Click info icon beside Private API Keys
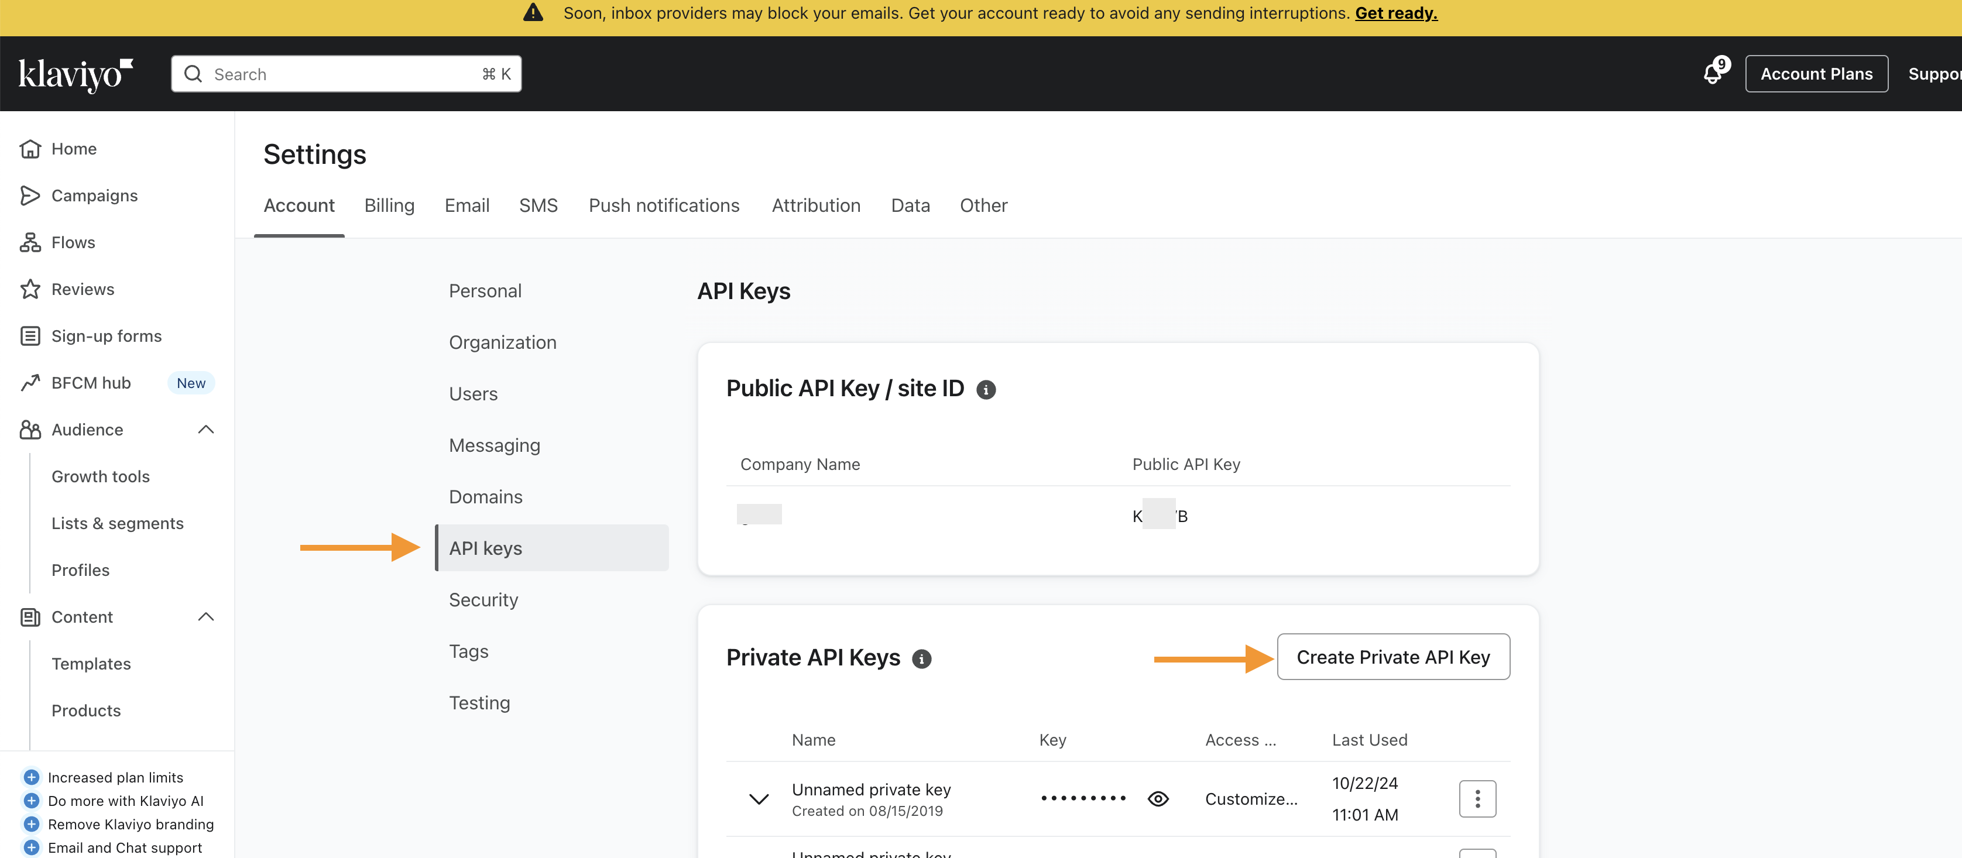Image resolution: width=1962 pixels, height=858 pixels. point(922,659)
